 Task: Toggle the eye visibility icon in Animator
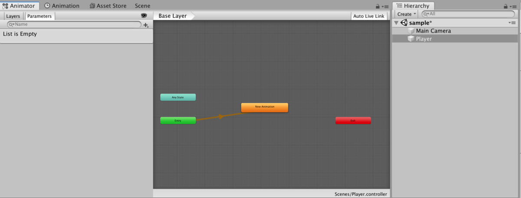(144, 16)
